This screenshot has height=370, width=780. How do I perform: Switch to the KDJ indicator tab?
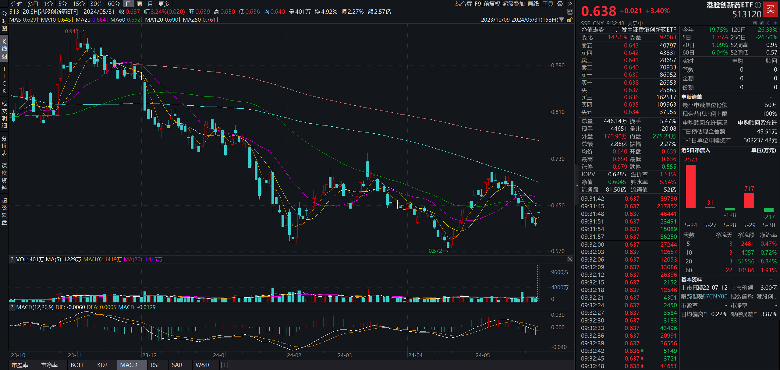click(102, 365)
